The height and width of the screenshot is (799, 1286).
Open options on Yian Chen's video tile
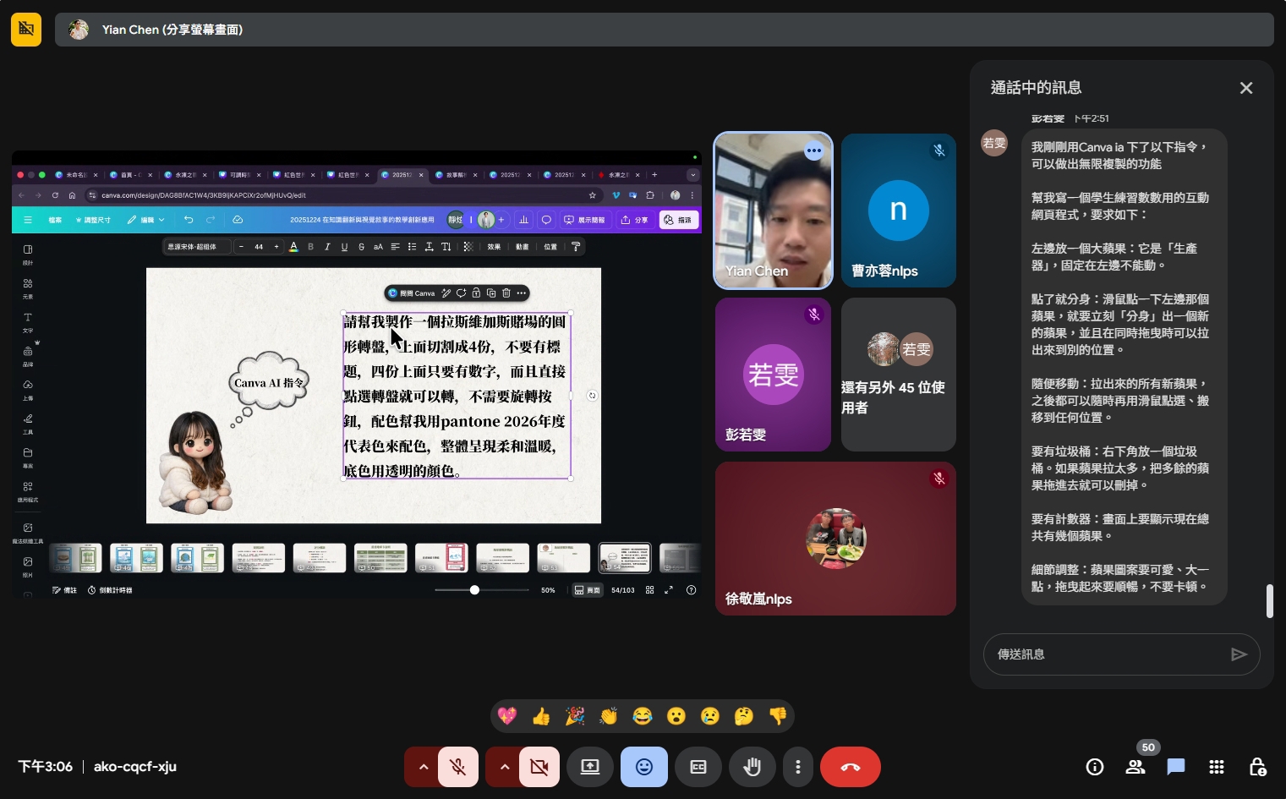coord(813,151)
